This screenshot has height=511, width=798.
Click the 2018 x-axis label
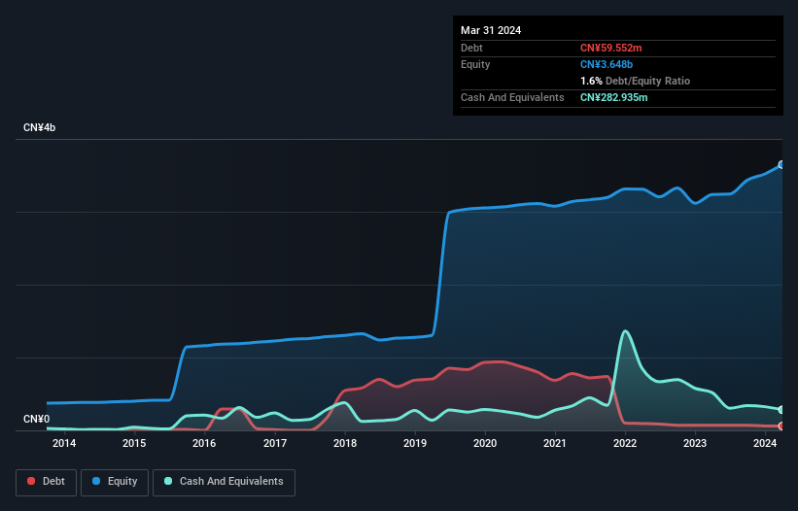(345, 443)
